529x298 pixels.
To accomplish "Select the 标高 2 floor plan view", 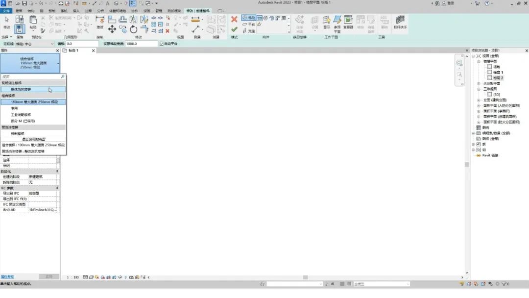I will 498,78.
